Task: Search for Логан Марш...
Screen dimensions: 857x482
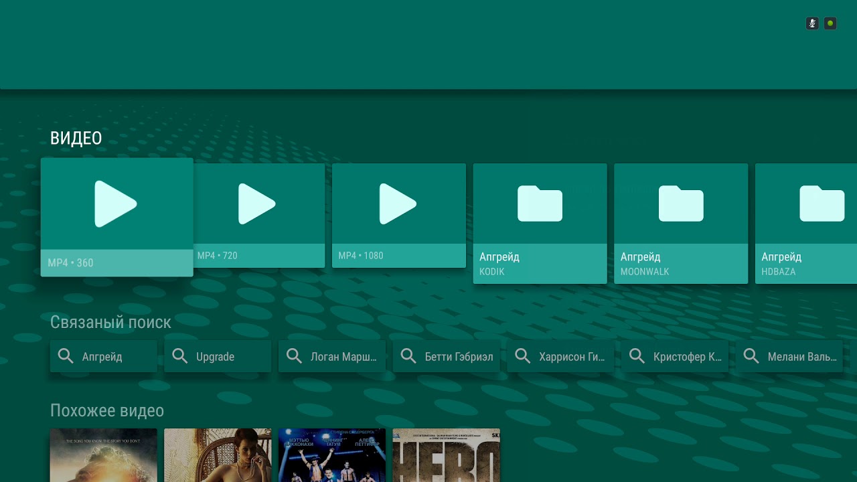Action: pyautogui.click(x=332, y=356)
